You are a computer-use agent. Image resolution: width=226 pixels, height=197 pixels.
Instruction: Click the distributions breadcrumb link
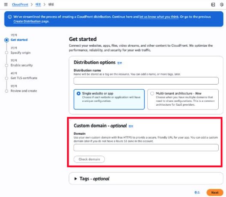(x=38, y=5)
